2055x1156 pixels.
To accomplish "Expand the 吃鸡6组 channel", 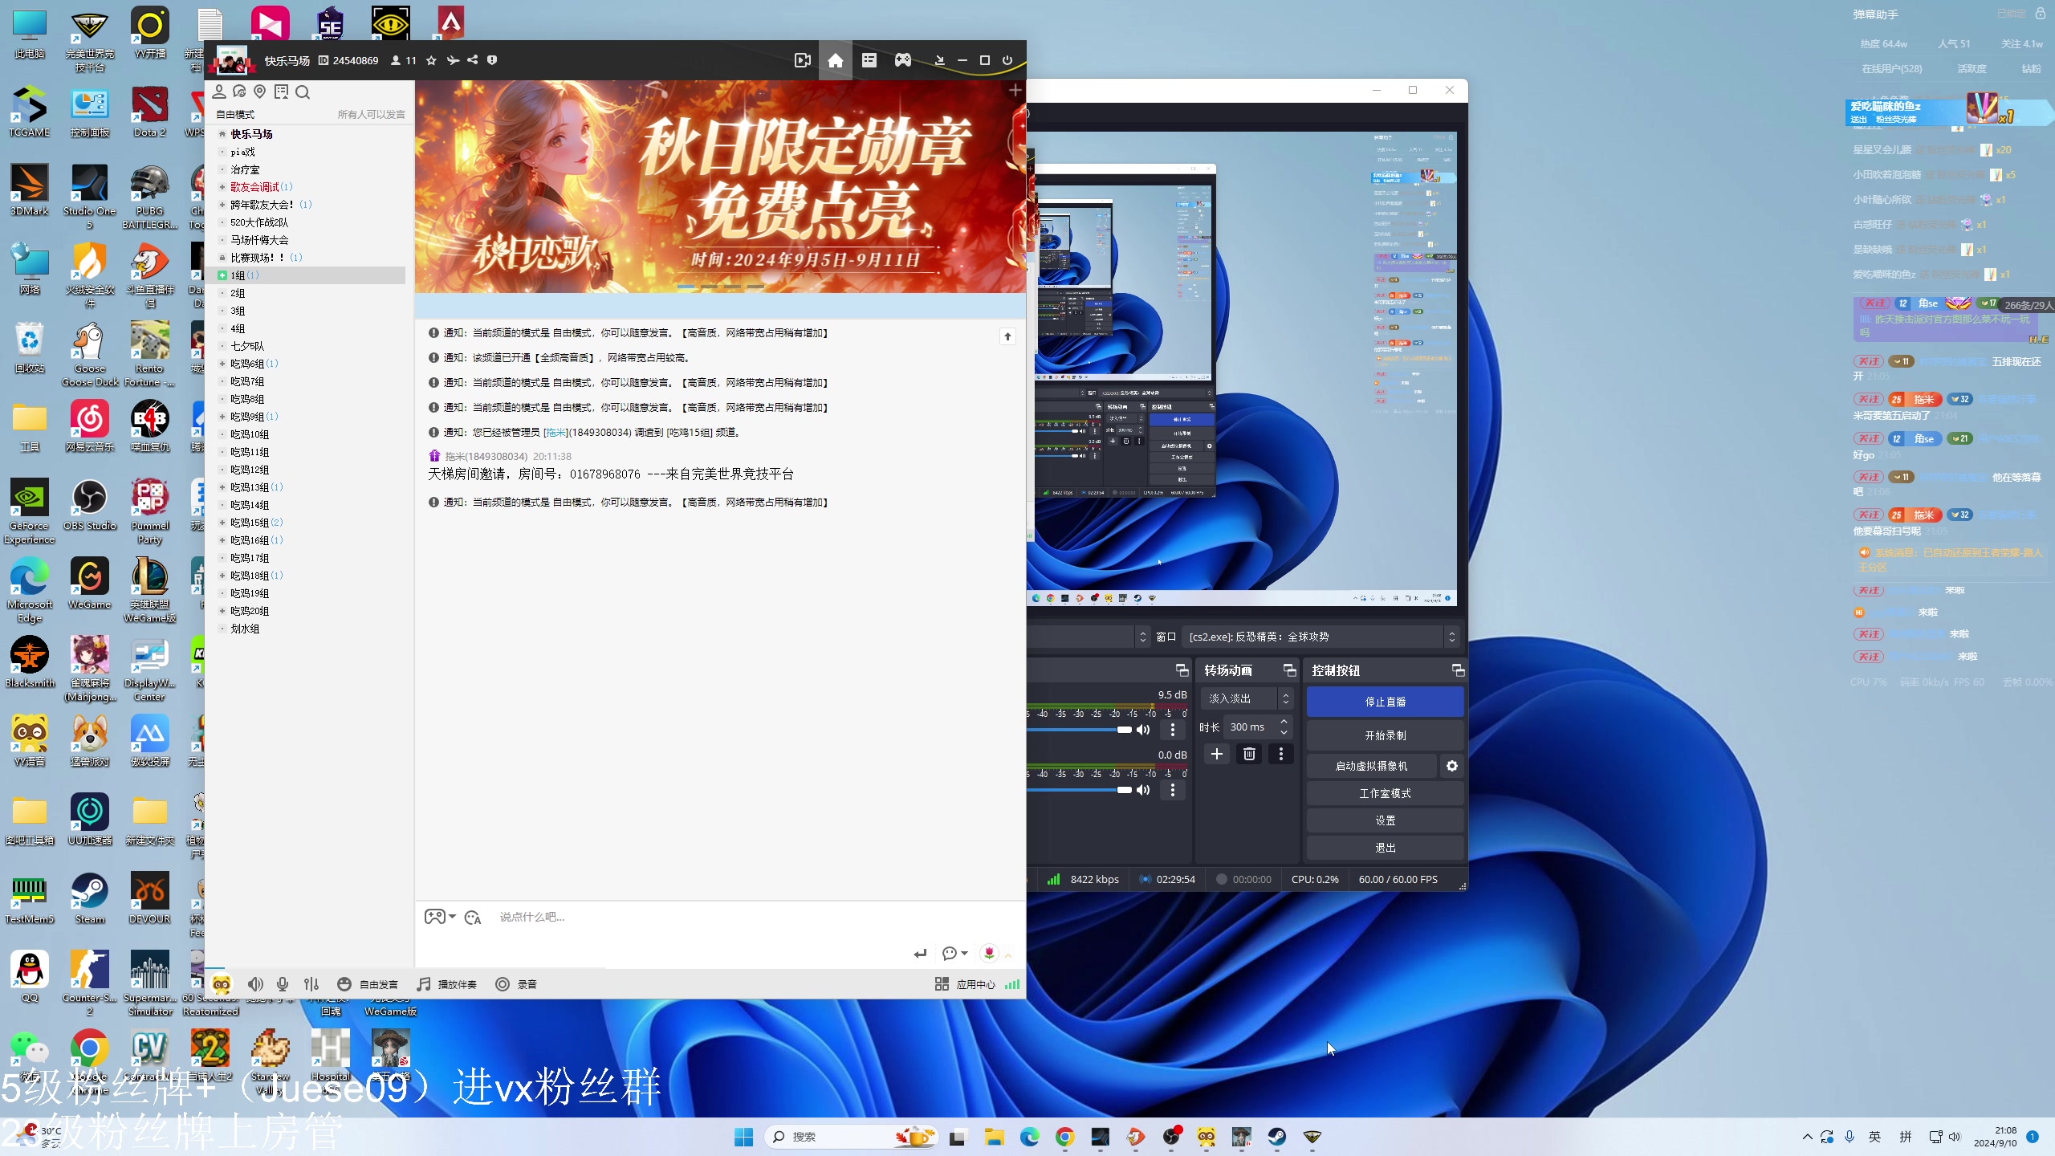I will 222,364.
